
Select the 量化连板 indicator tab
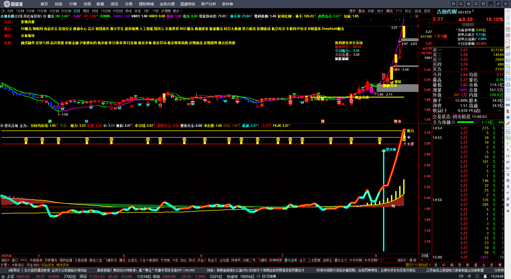point(291,260)
